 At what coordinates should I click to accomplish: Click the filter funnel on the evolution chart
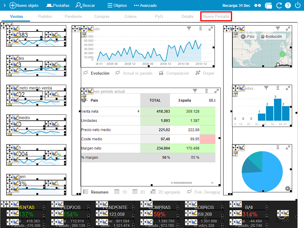(189, 29)
